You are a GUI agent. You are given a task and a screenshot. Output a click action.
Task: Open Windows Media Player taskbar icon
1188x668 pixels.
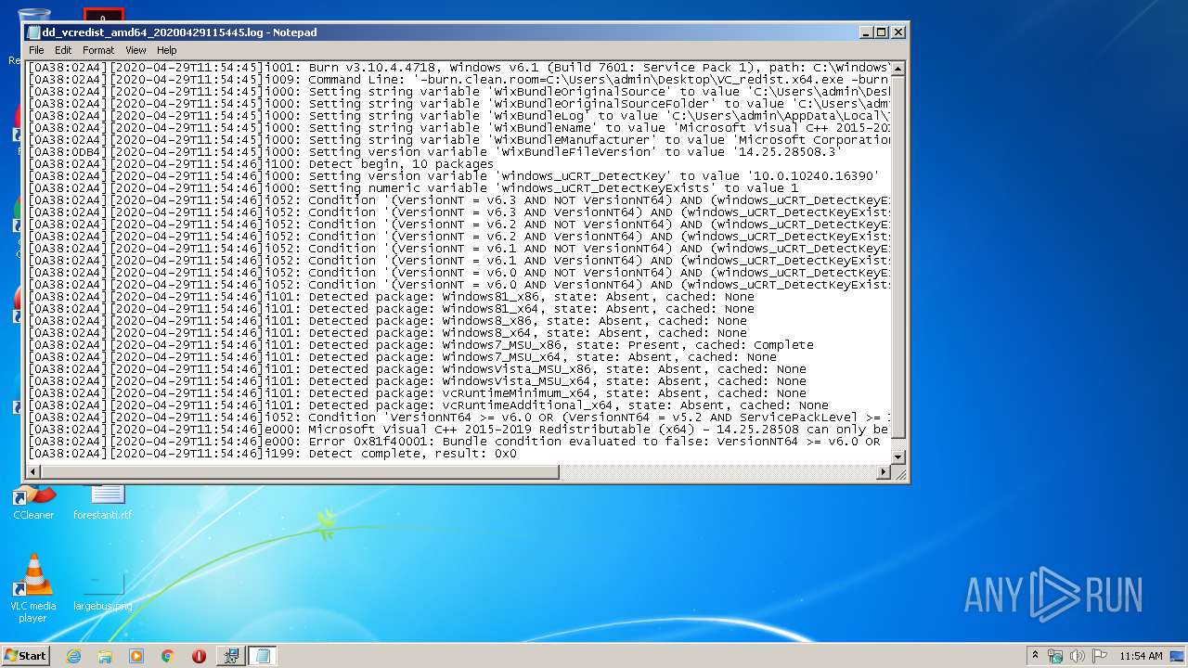136,656
